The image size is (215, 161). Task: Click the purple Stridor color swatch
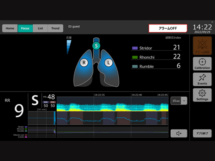coord(135,48)
